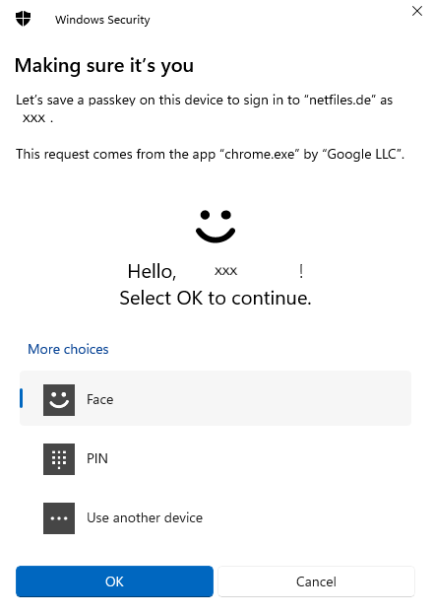
Task: Click the large smiley face recognition icon
Action: [x=216, y=227]
